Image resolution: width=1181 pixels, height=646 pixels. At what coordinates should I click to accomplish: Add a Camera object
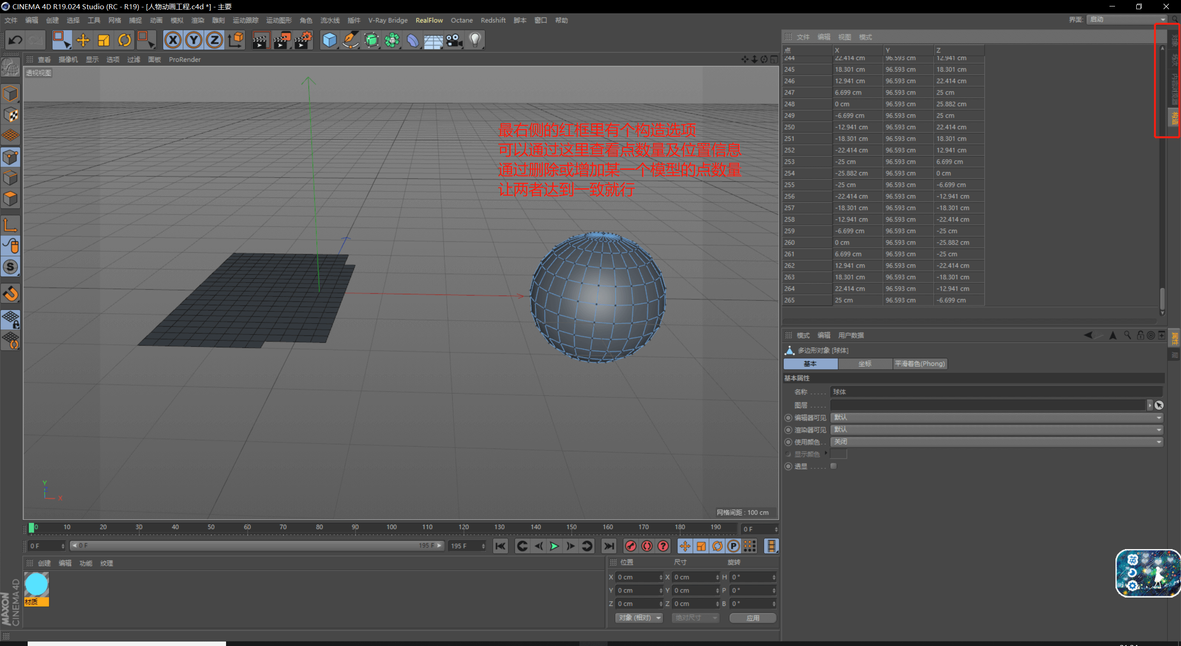454,40
